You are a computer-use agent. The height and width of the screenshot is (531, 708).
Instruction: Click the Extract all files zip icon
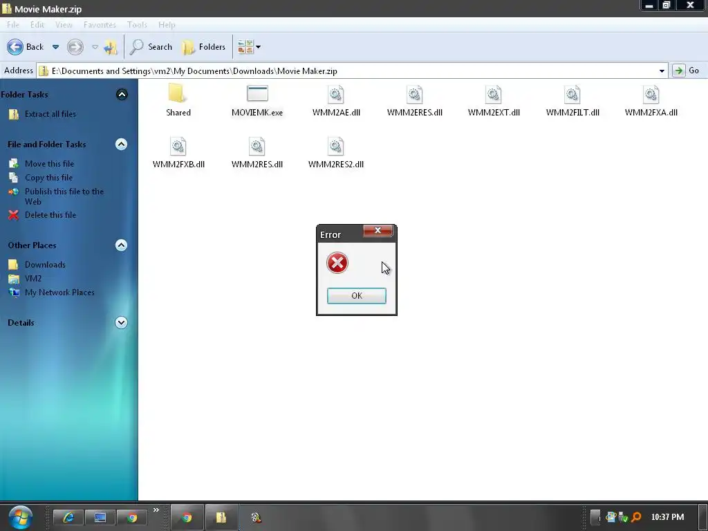pos(14,114)
